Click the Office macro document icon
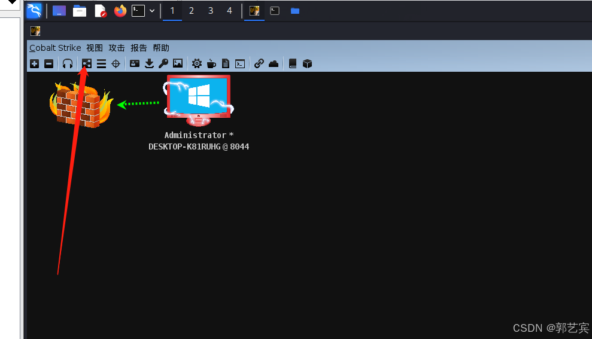This screenshot has height=339, width=592. point(226,64)
